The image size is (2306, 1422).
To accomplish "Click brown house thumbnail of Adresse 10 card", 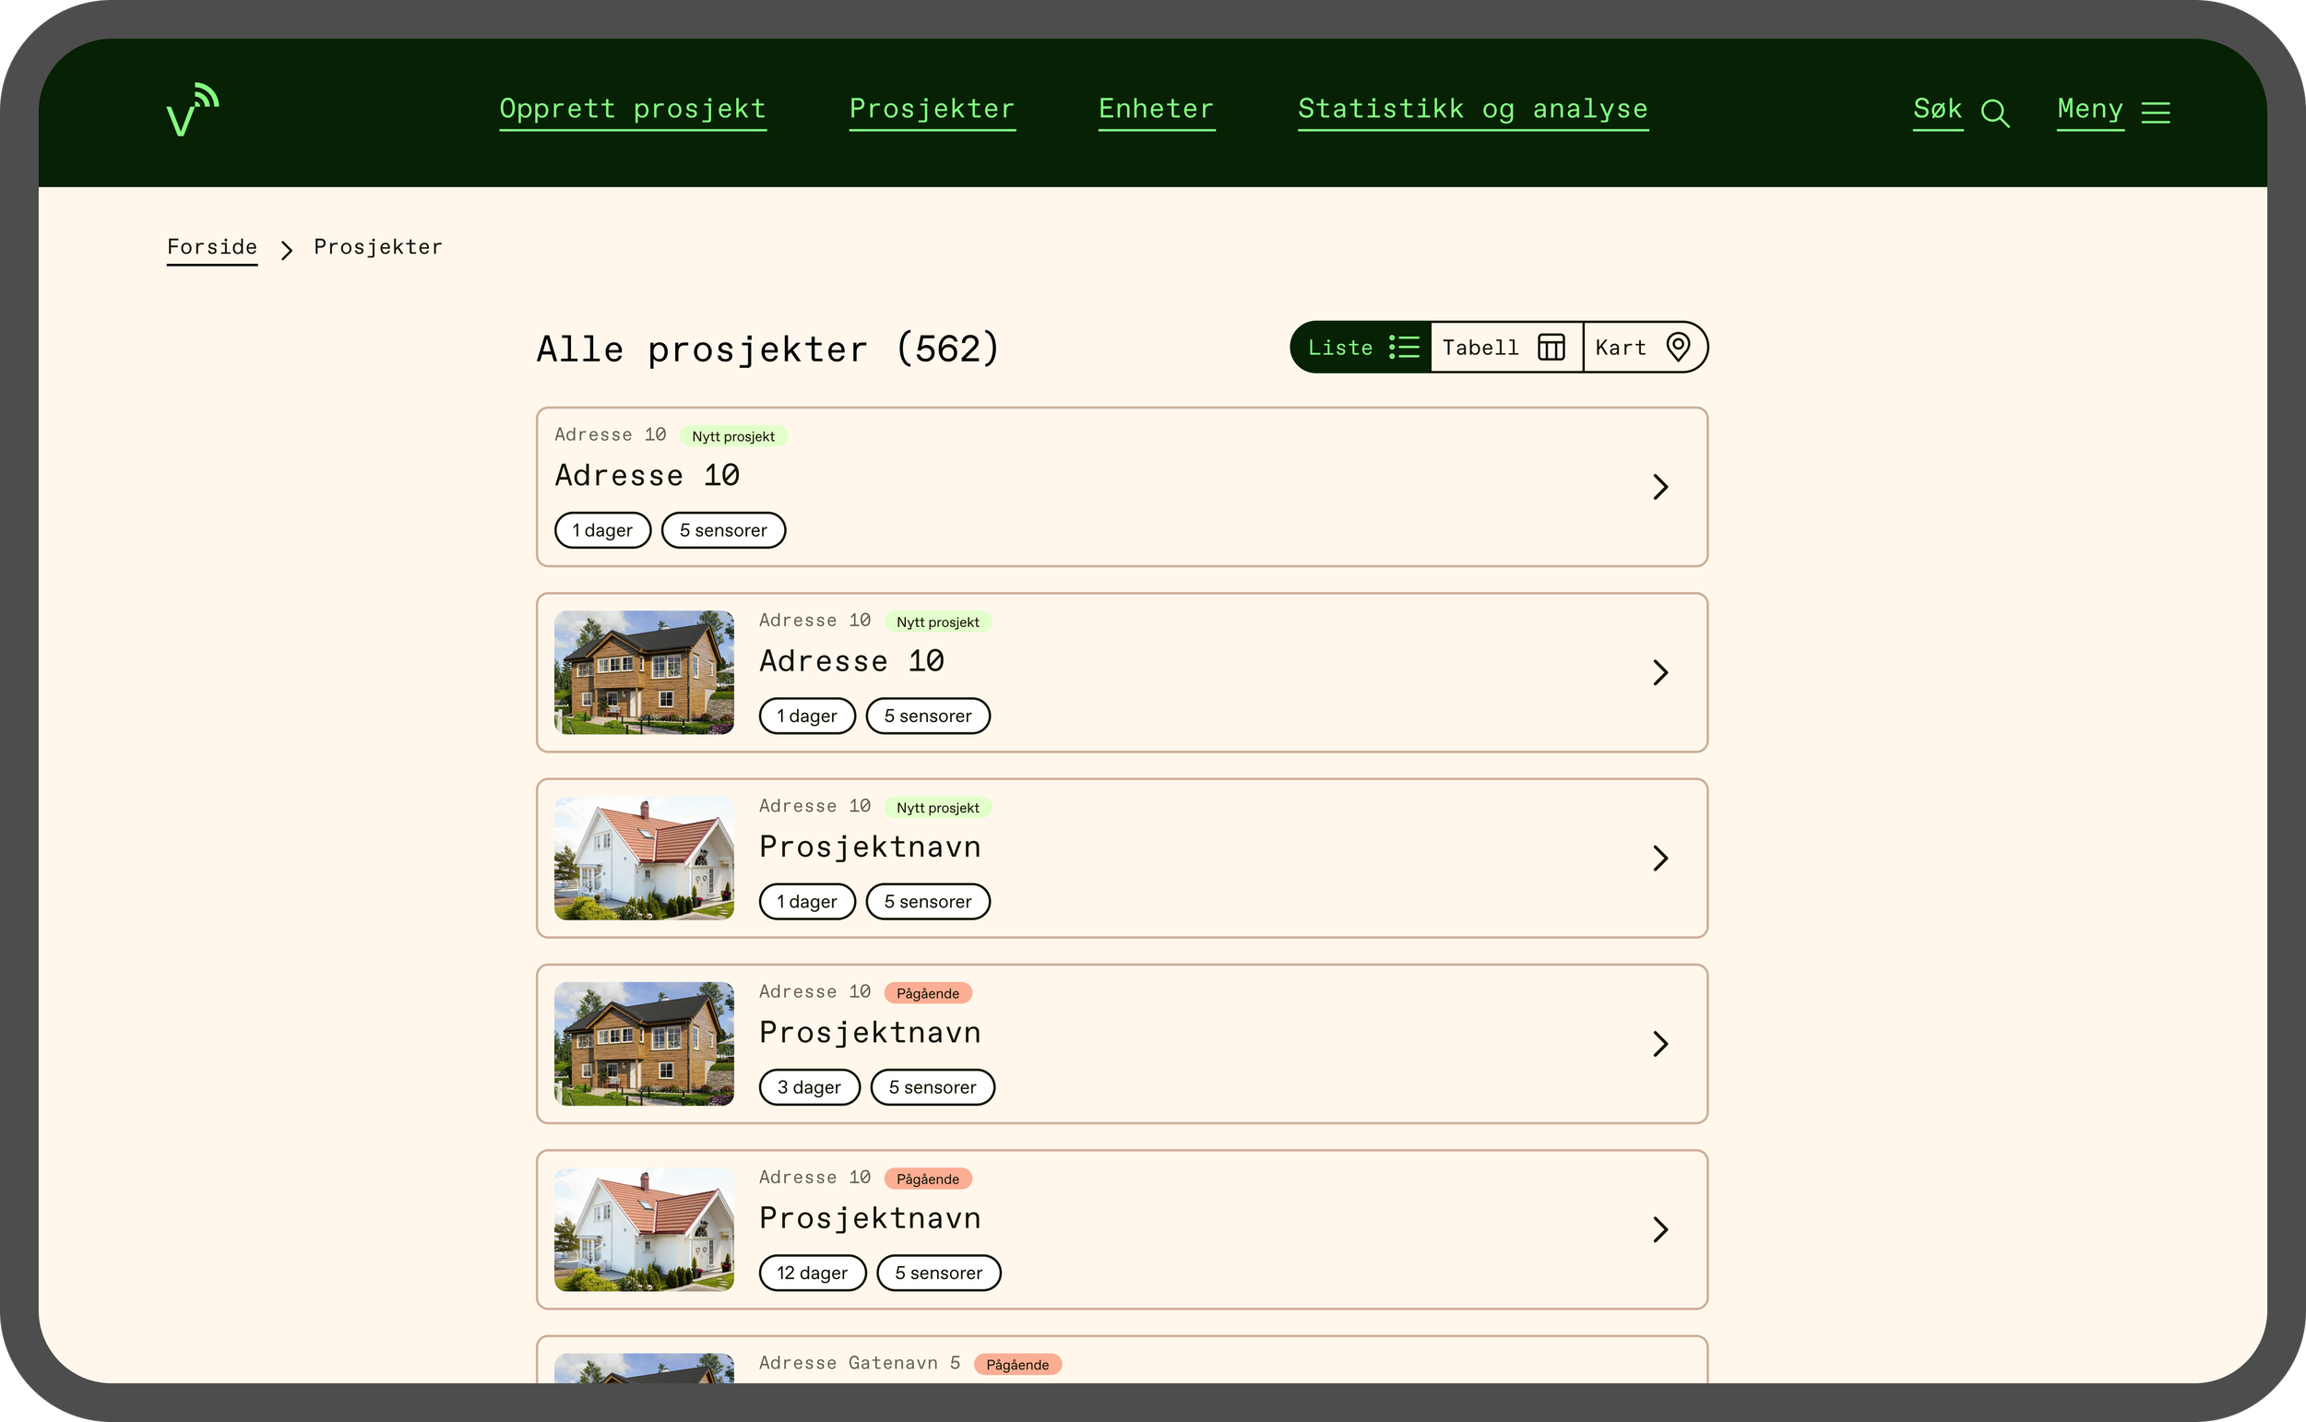I will (x=644, y=672).
